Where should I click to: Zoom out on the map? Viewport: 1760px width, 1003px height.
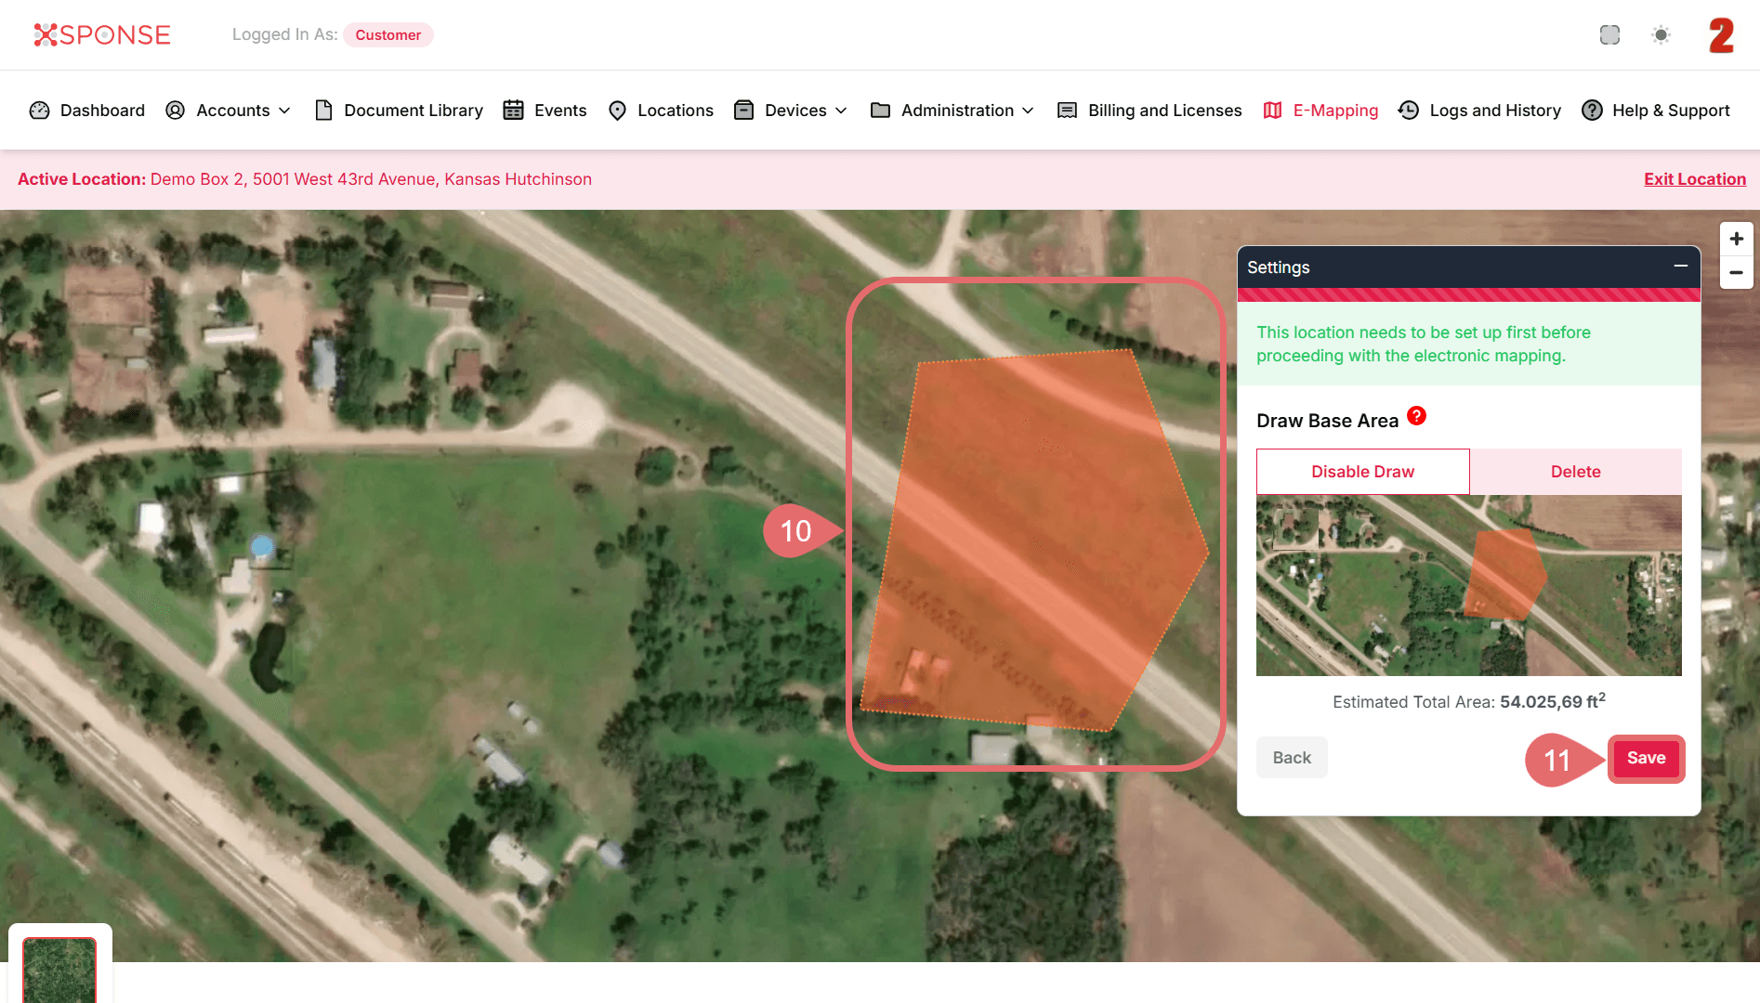click(1736, 273)
